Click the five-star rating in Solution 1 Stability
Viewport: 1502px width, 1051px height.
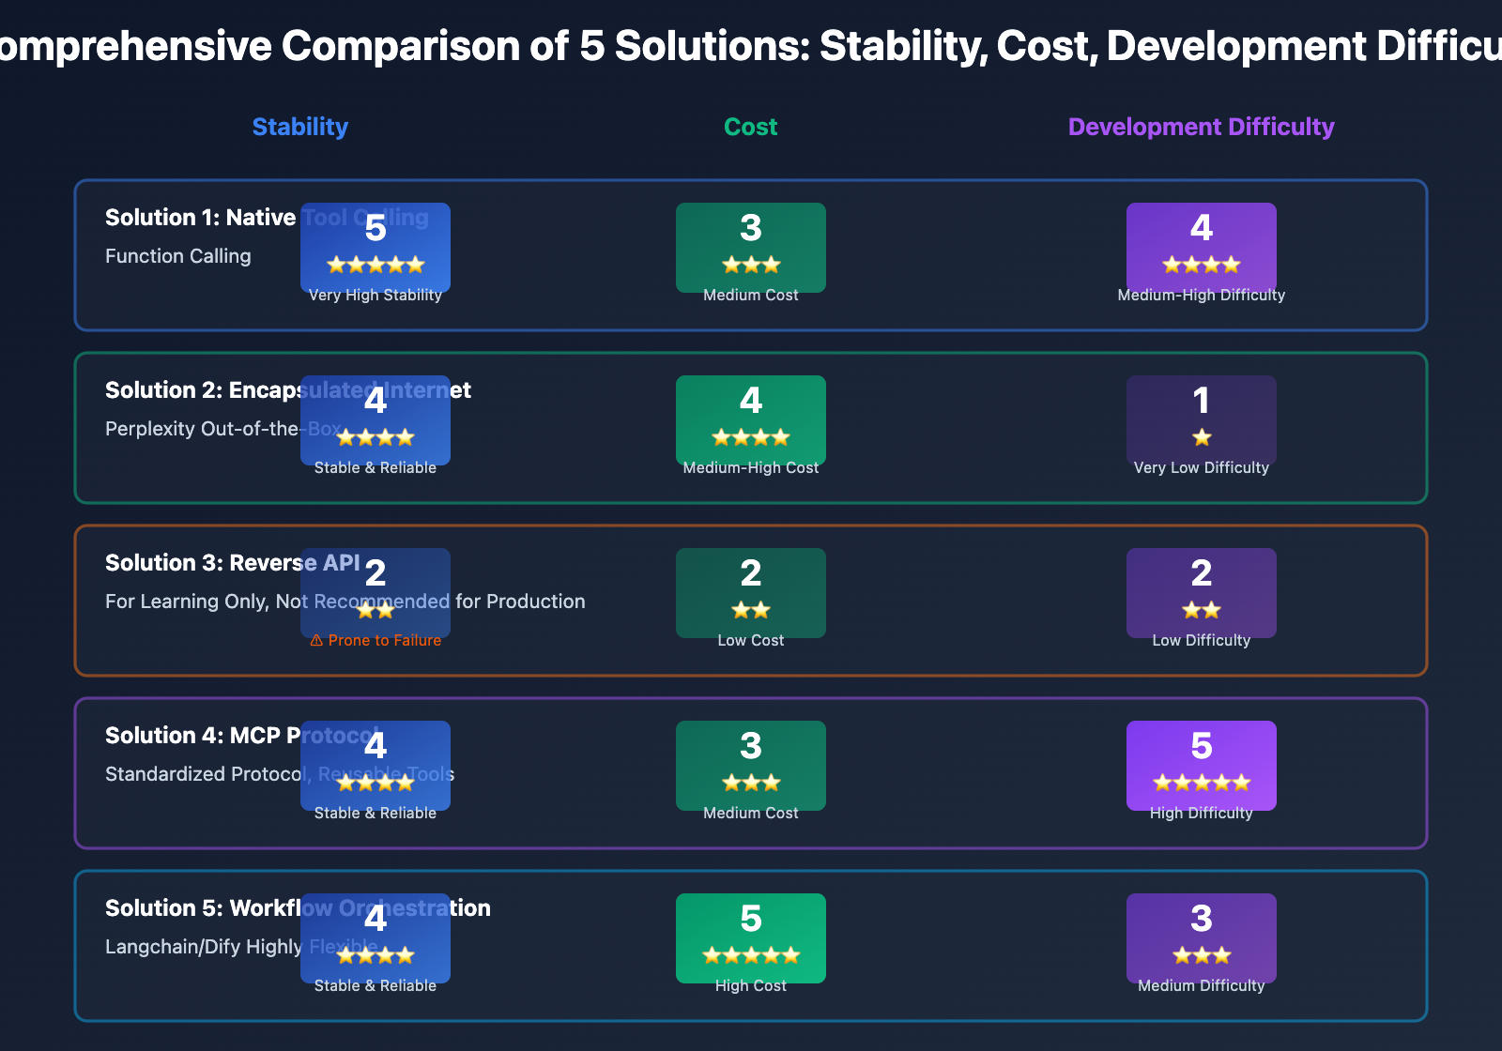pos(375,266)
